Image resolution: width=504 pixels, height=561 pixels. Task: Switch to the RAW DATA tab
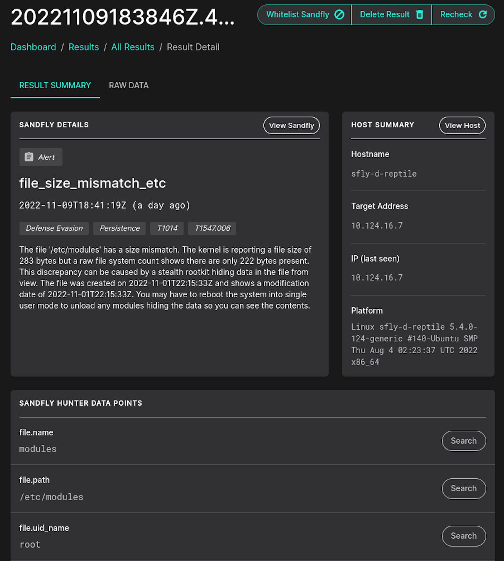click(129, 85)
